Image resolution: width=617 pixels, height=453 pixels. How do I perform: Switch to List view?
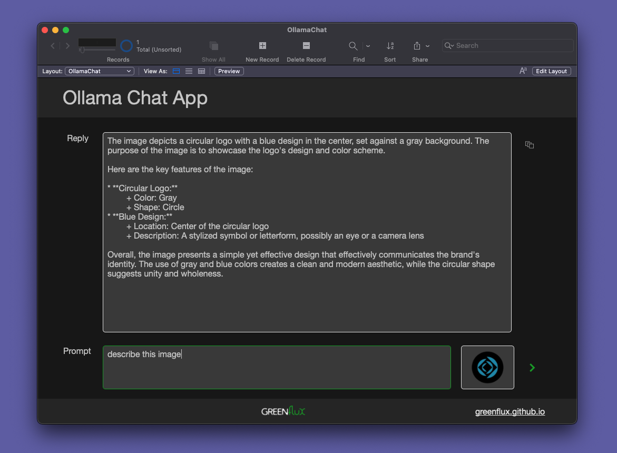(x=189, y=71)
